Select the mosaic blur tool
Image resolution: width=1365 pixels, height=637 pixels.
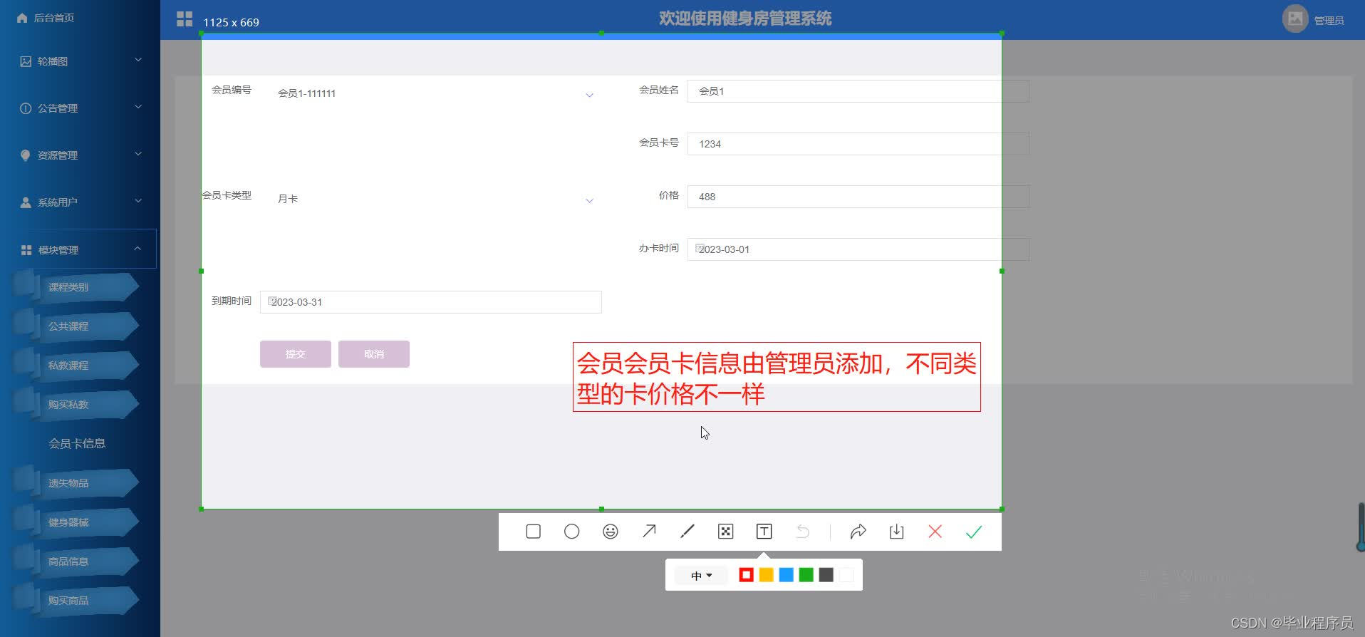[x=725, y=532]
